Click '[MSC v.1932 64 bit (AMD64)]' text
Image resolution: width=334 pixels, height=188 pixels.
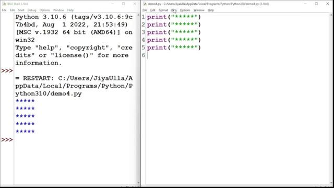(x=68, y=32)
